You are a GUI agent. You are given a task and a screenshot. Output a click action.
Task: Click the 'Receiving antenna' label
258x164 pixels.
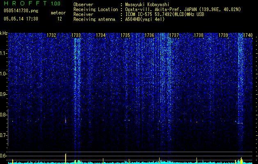(94, 19)
